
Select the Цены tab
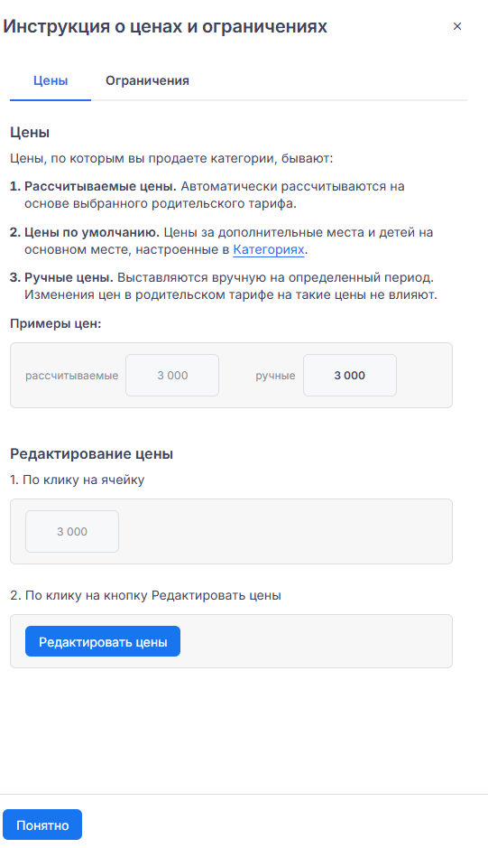(51, 80)
